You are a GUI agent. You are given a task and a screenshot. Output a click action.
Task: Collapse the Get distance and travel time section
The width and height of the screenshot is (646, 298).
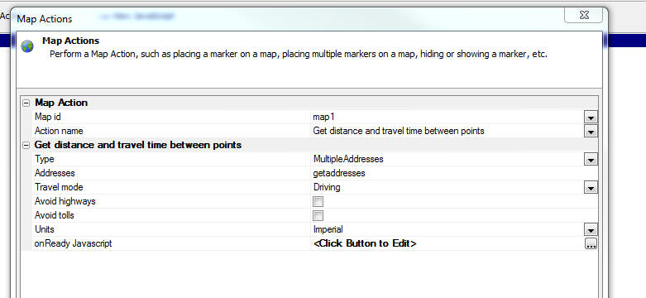(x=26, y=145)
